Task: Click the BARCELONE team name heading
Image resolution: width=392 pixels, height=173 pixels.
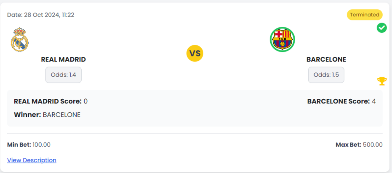Action: click(326, 59)
